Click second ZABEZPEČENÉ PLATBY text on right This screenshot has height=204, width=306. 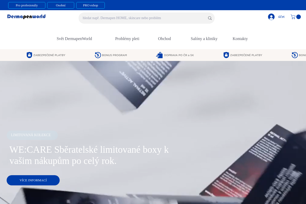point(246,55)
